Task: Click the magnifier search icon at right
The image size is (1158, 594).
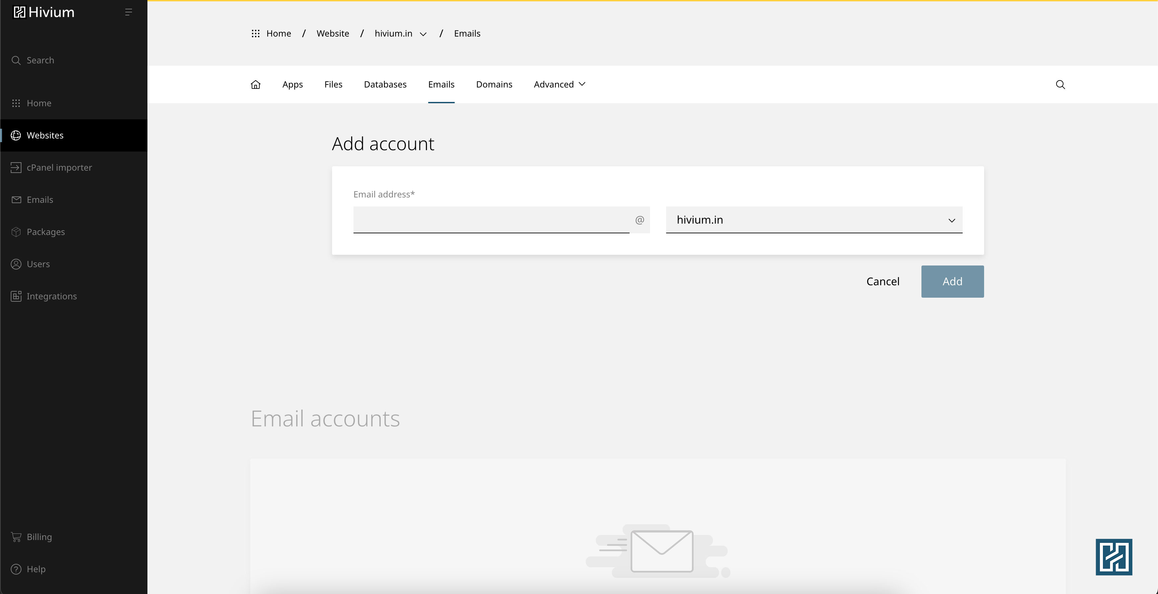Action: tap(1060, 84)
